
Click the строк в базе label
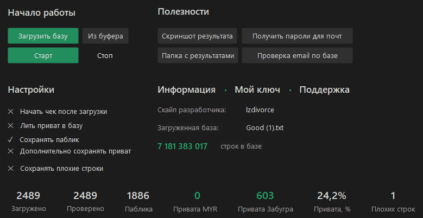tap(241, 146)
